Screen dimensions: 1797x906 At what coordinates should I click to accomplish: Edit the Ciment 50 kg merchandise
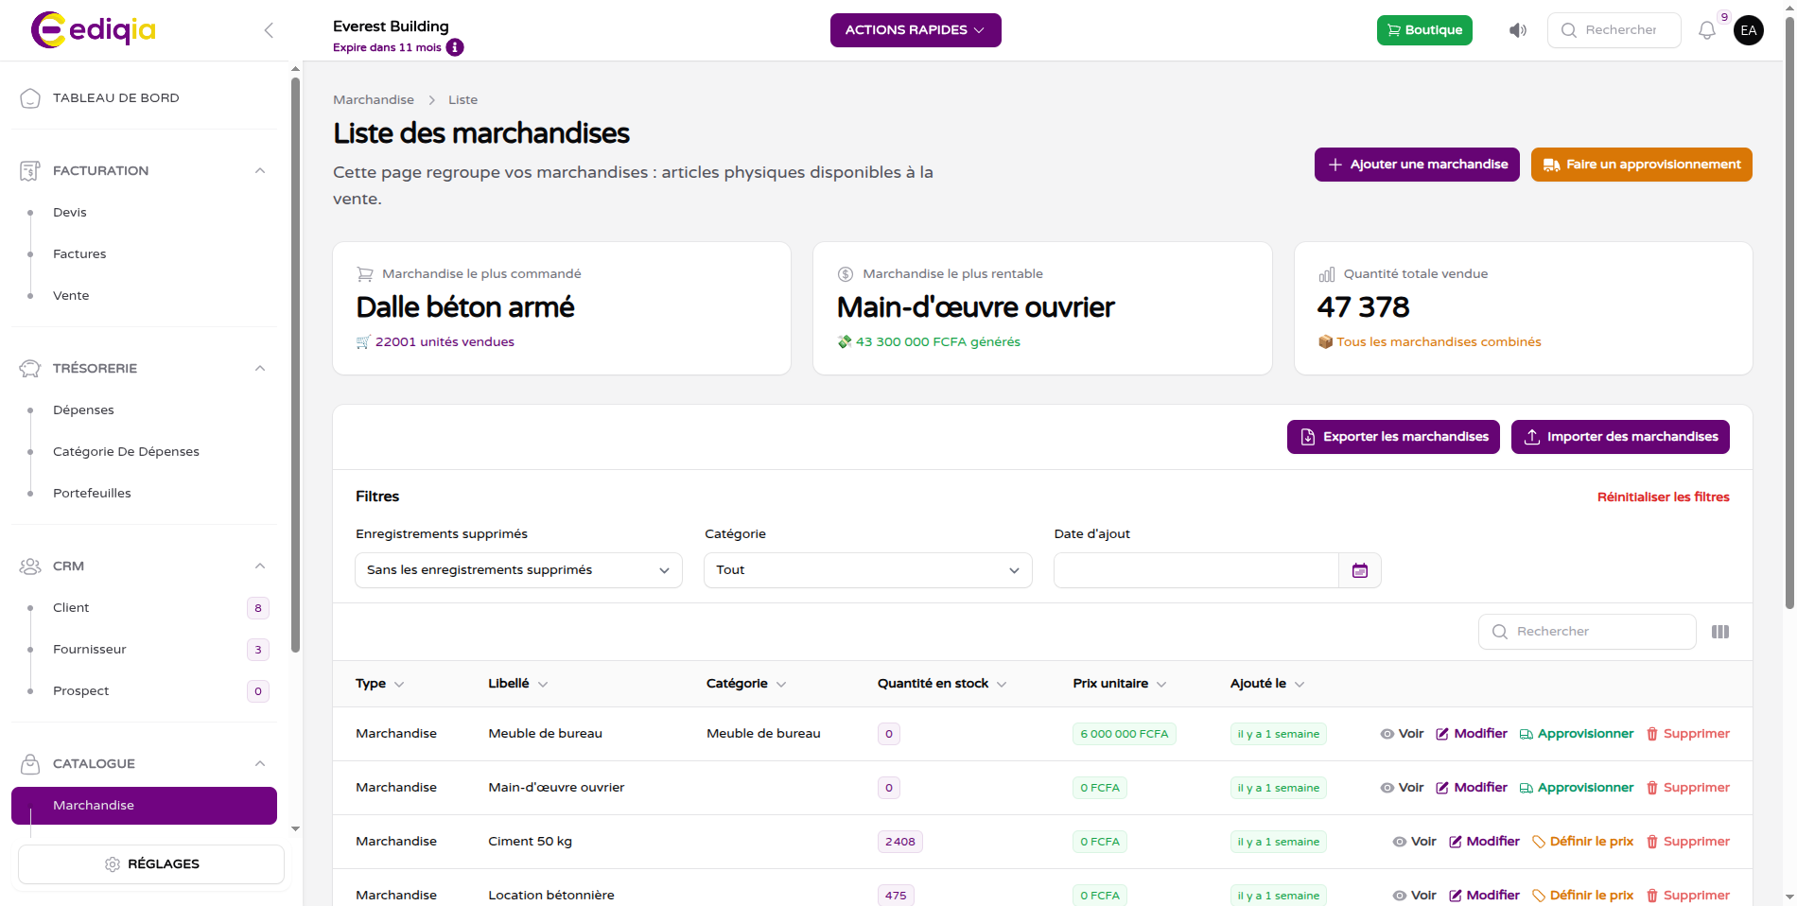click(x=1484, y=842)
